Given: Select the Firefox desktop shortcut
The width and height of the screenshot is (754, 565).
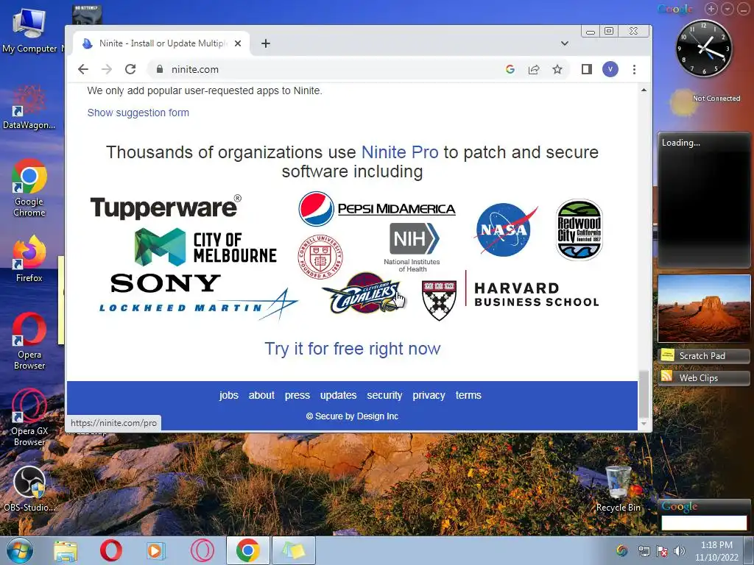Looking at the screenshot, I should pyautogui.click(x=29, y=260).
